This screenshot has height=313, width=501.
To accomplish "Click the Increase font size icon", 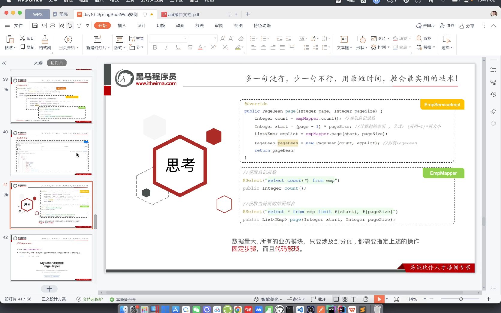I will (x=223, y=38).
